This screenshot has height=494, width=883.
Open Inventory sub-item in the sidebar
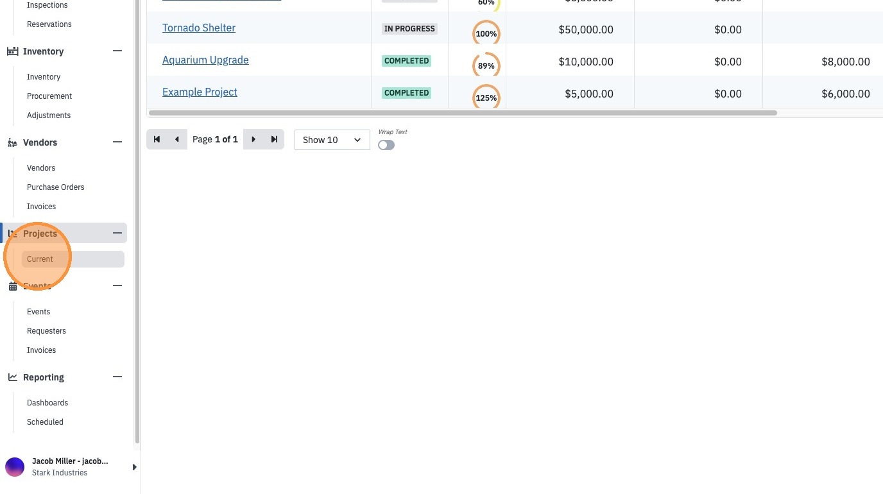point(44,77)
